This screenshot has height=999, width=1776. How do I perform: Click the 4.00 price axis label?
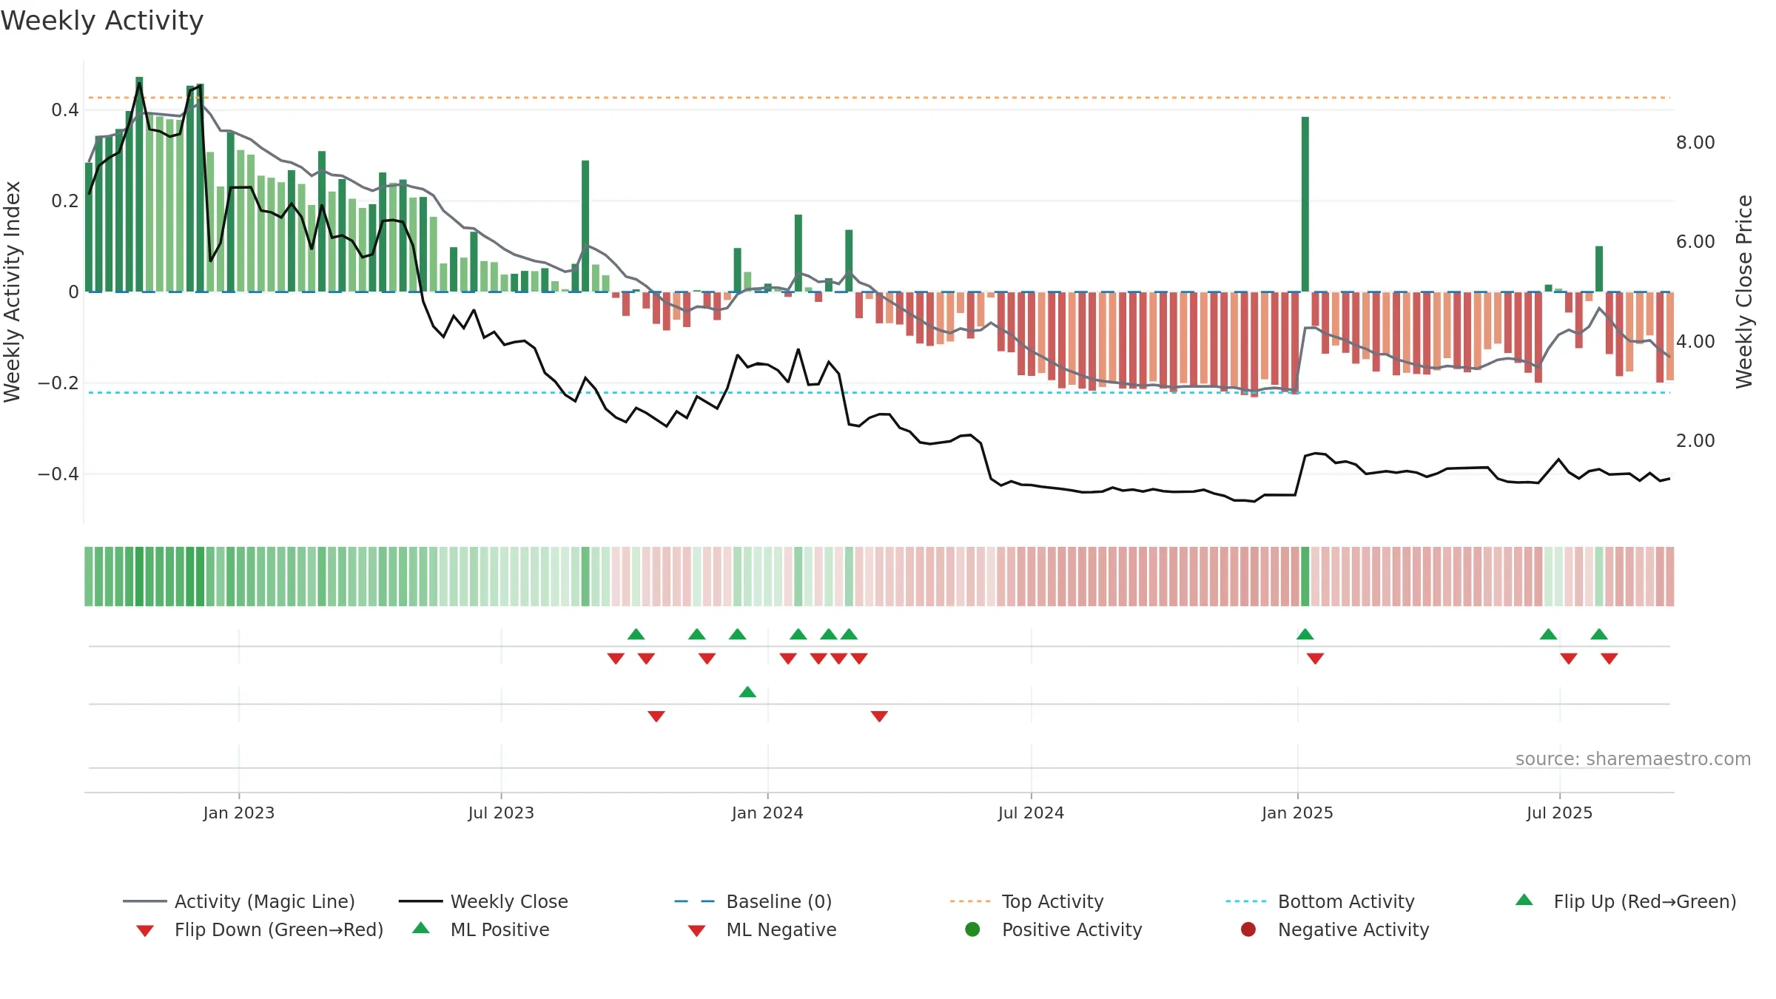pos(1695,341)
